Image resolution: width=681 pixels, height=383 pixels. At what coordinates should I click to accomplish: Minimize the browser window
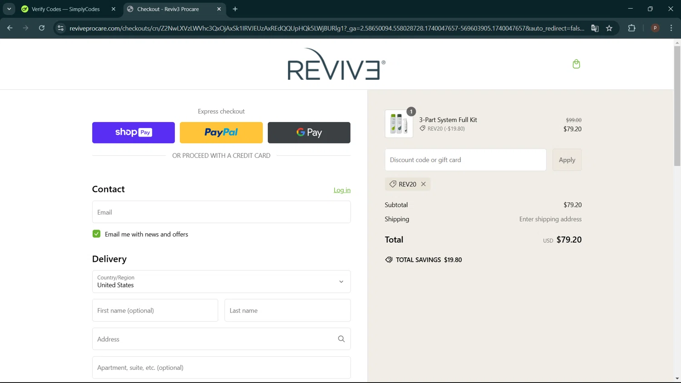pyautogui.click(x=630, y=9)
